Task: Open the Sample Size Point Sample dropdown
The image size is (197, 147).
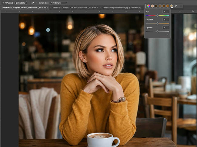Action: 59,3
